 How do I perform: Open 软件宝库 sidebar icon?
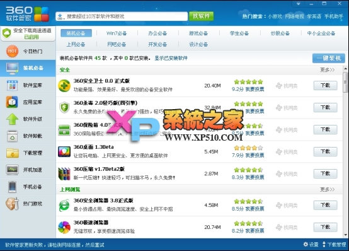pos(12,85)
